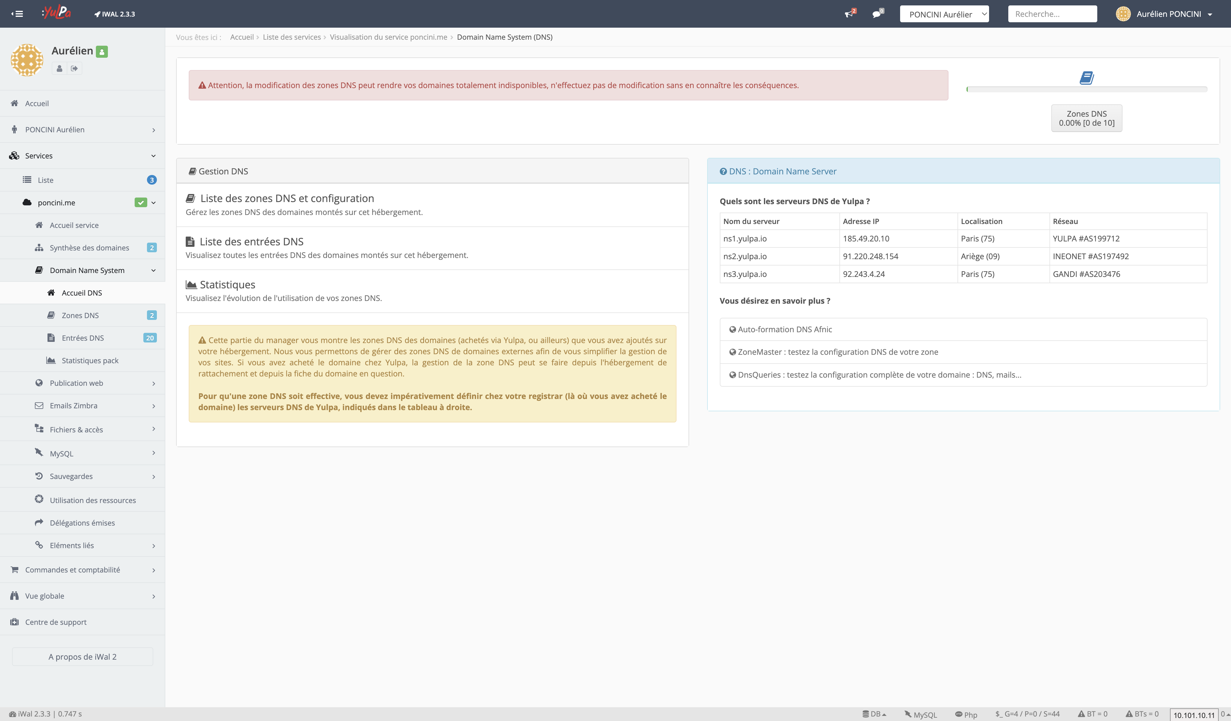
Task: Open Synthèse des domaines in sidebar
Action: [x=83, y=248]
